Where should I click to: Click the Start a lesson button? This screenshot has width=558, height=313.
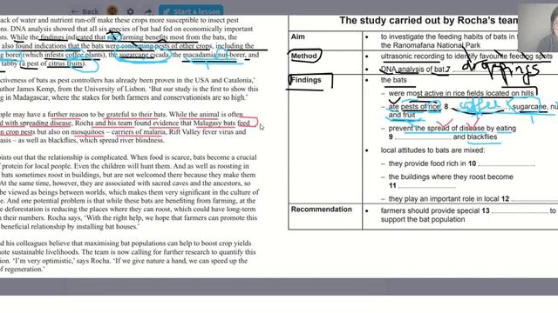(191, 11)
